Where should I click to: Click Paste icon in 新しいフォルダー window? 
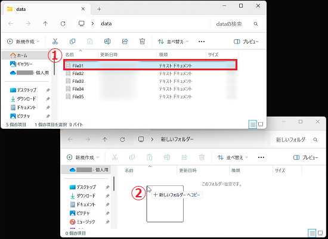coord(149,157)
